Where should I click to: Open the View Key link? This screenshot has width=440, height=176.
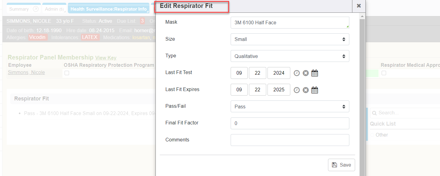coord(106,58)
